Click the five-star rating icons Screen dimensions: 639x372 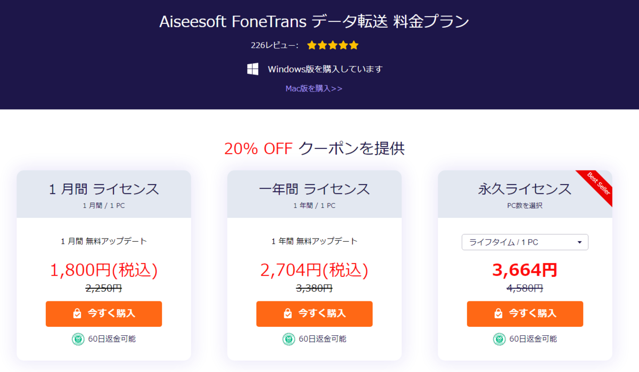tap(333, 45)
